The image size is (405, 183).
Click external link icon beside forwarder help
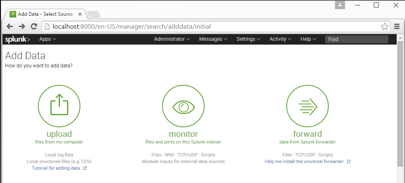[349, 162]
